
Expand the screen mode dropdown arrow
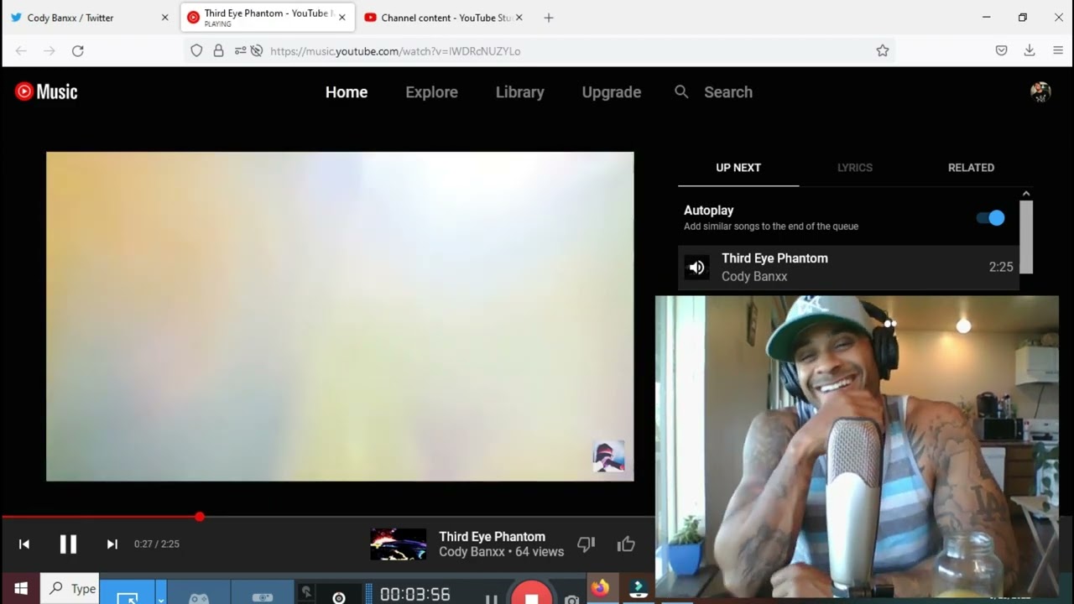(160, 592)
